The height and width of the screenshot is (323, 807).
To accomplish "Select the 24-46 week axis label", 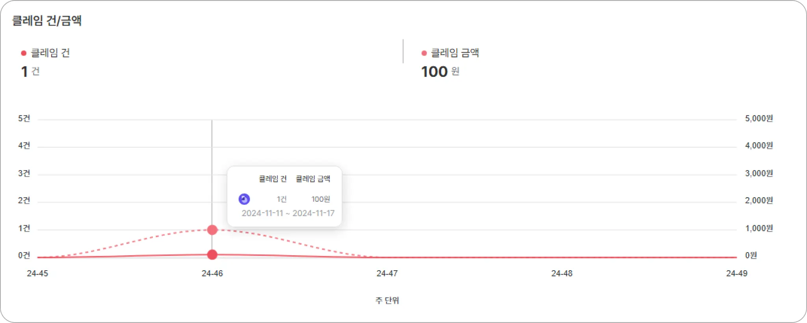I will tap(212, 273).
